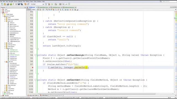Open the Debug Project dropdown arrow

pyautogui.click(x=58, y=4)
